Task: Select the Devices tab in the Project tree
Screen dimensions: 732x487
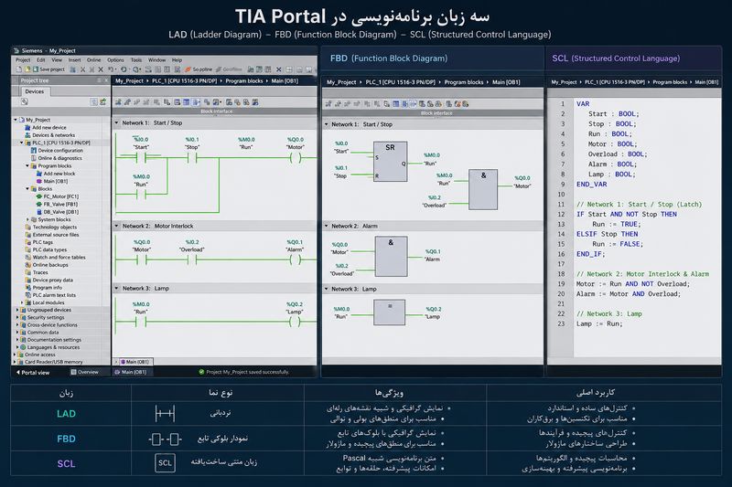Action: (35, 91)
